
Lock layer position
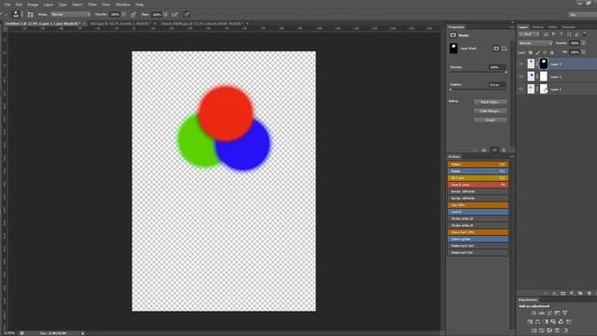pos(545,52)
